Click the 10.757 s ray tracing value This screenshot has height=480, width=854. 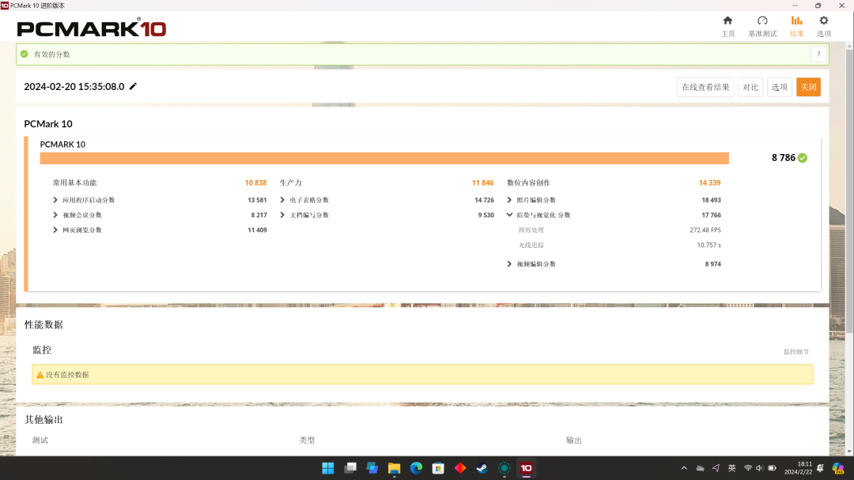tap(709, 246)
